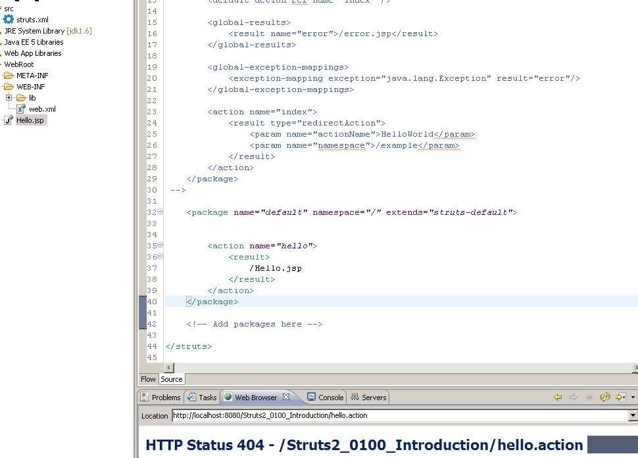638x458 pixels.
Task: Click the Hello.jsp file icon
Action: (x=8, y=120)
